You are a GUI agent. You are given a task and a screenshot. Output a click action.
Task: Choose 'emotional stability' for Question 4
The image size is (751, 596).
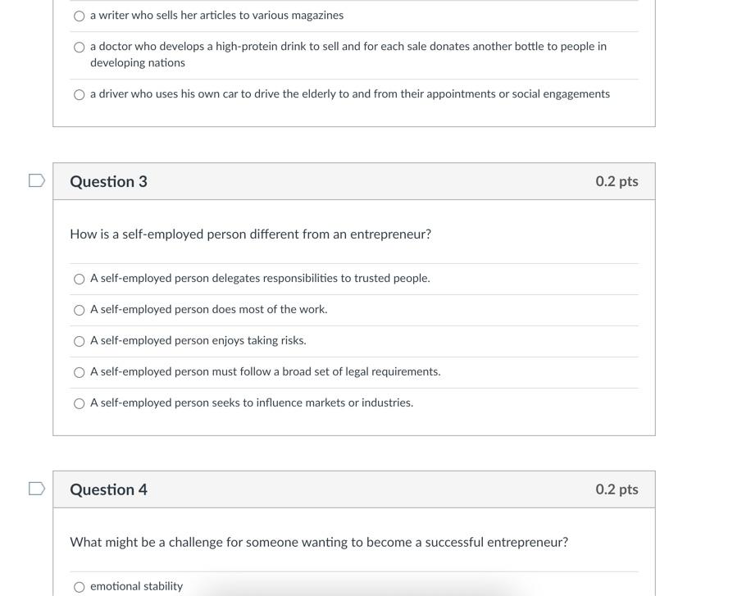(79, 586)
